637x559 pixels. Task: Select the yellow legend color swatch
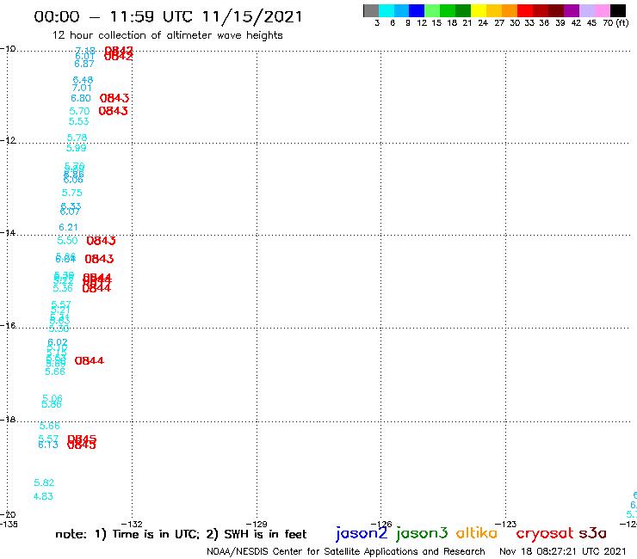[479, 10]
